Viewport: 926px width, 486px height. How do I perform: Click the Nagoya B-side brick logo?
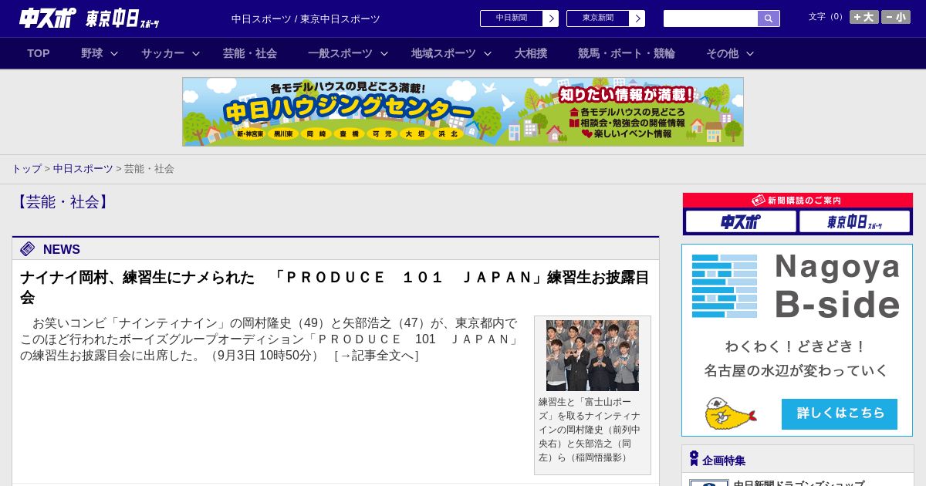pyautogui.click(x=725, y=285)
